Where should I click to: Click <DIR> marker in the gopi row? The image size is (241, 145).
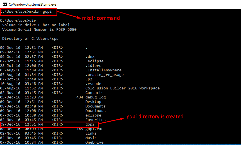57,124
